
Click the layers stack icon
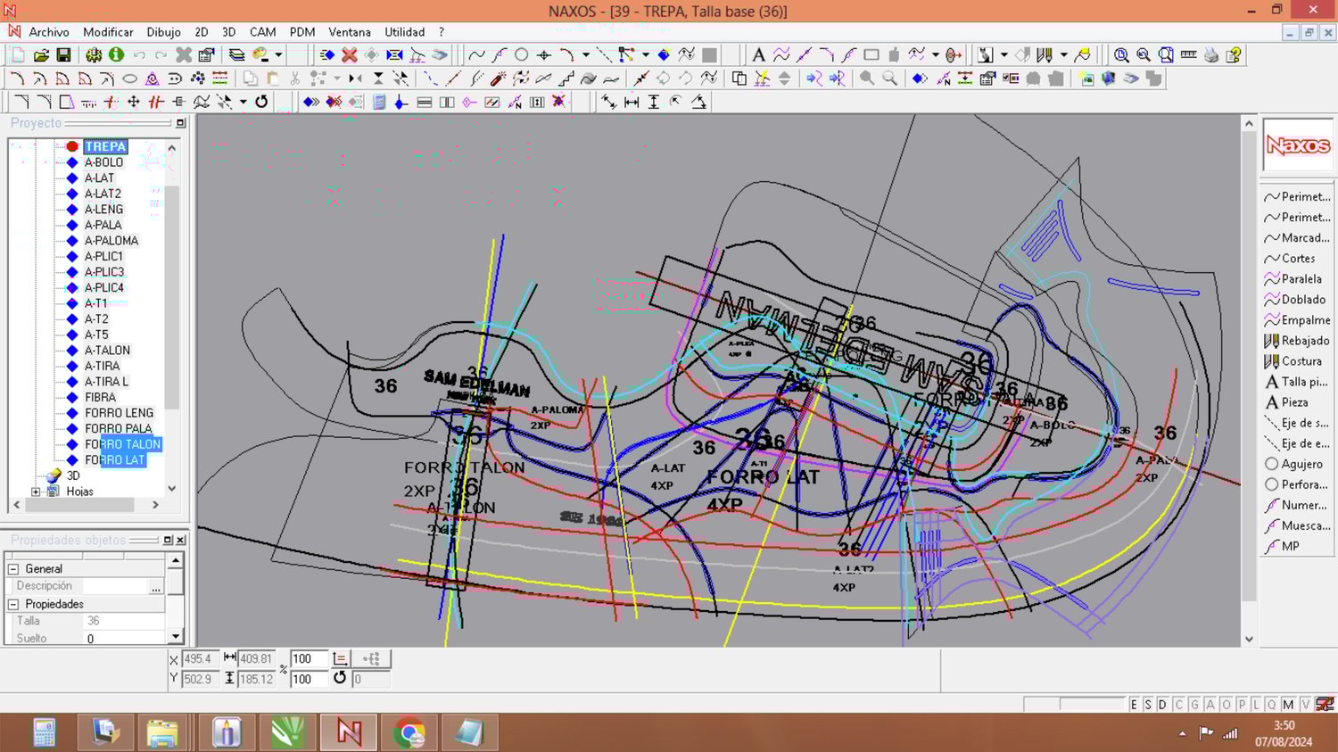(236, 55)
